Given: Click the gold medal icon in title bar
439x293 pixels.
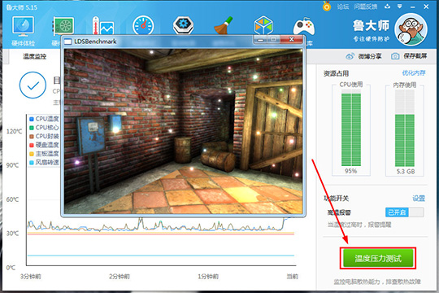Looking at the screenshot, I should click(x=327, y=6).
